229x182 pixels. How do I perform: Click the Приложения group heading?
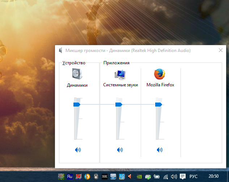[x=116, y=63]
